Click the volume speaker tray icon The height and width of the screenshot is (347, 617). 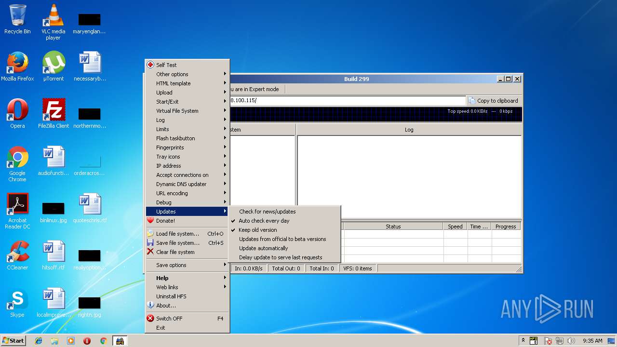tap(571, 341)
